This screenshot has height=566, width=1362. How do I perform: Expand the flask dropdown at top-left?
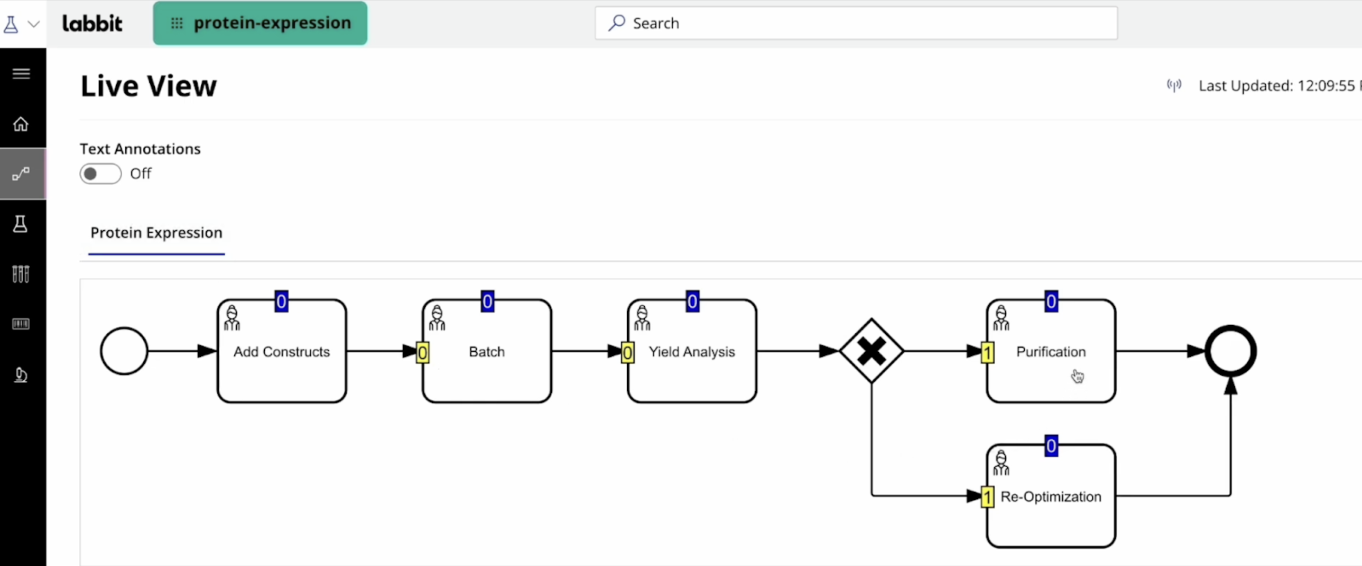point(21,24)
